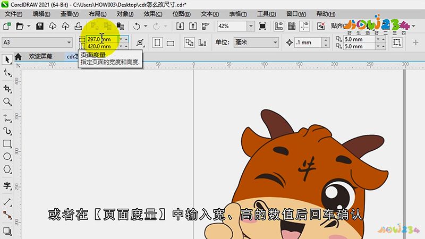
Task: Click the 420.0 mm page height field
Action: (102, 46)
